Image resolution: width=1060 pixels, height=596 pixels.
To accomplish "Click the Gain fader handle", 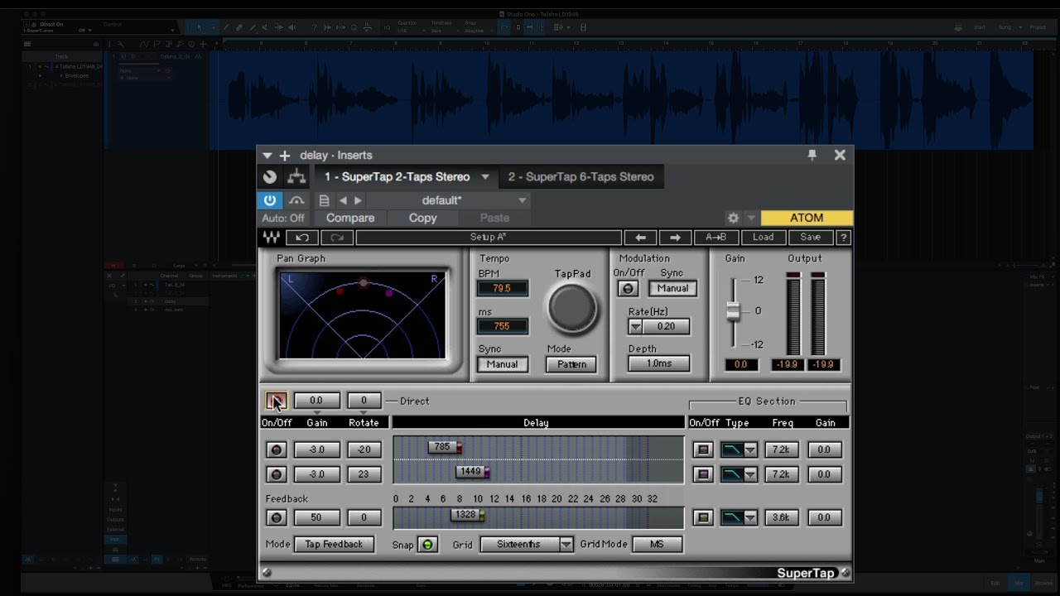I will coord(733,312).
